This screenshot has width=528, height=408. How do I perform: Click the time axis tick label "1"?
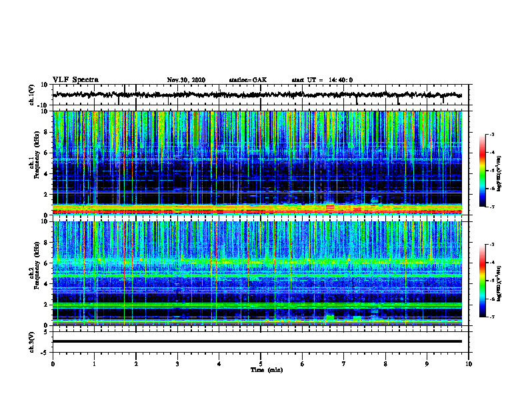[x=94, y=364]
